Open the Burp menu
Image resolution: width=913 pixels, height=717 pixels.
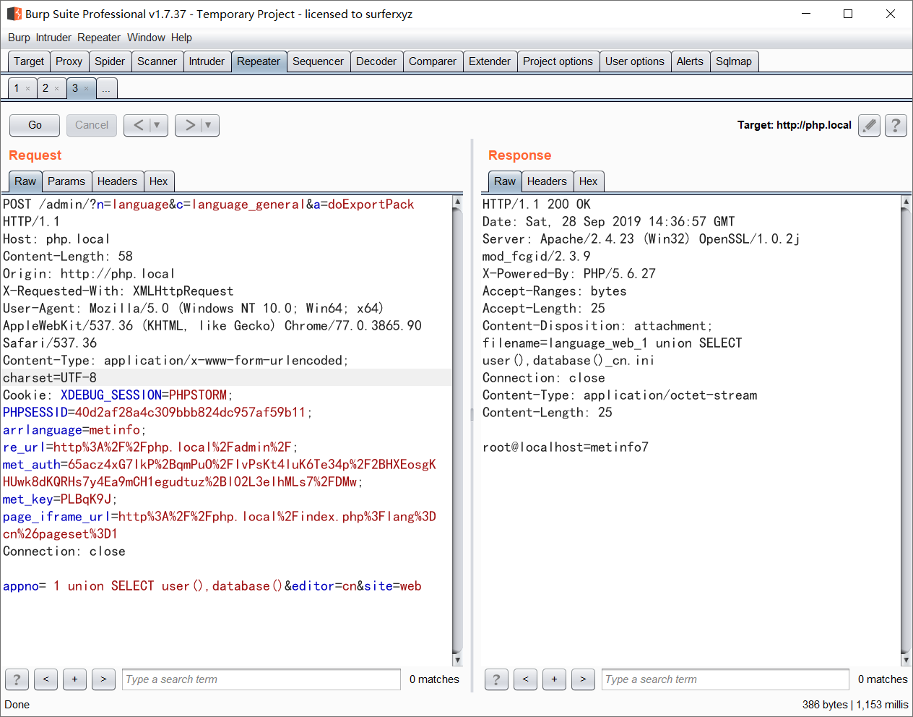tap(19, 38)
